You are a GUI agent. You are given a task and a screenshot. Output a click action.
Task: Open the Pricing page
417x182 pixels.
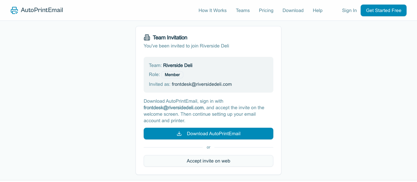click(266, 10)
